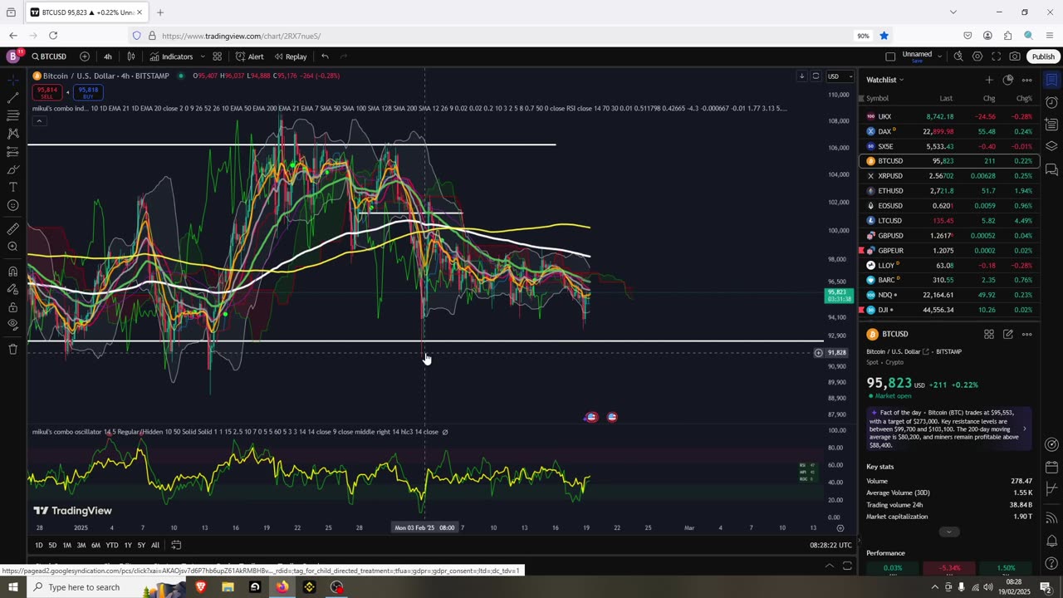The height and width of the screenshot is (598, 1063).
Task: Open the alerts clock sidebar icon
Action: click(x=1051, y=102)
